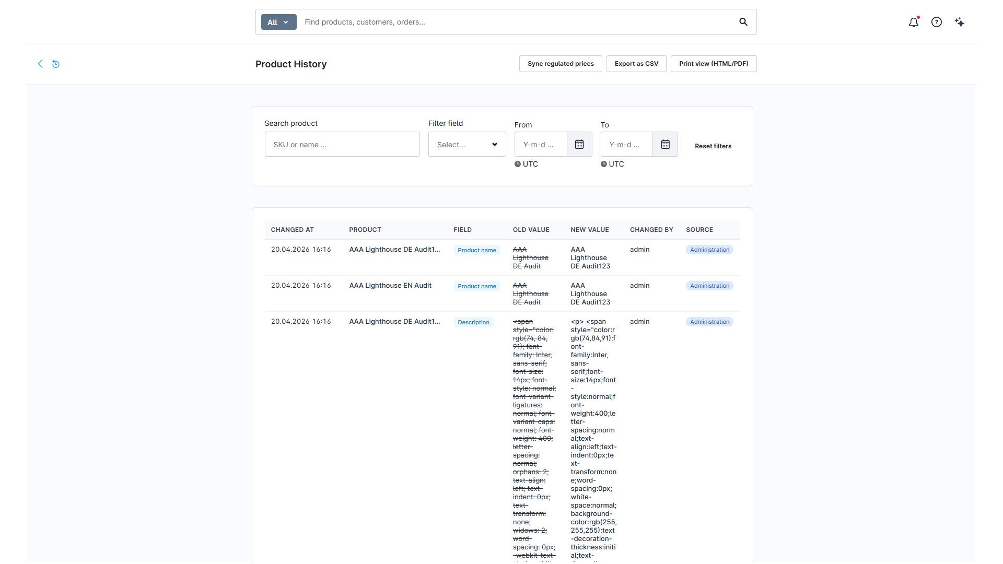
Task: Click admin in the EN Audit row
Action: point(639,286)
